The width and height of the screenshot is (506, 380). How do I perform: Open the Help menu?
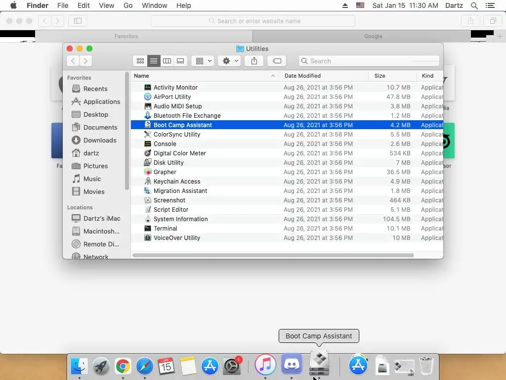tap(184, 5)
